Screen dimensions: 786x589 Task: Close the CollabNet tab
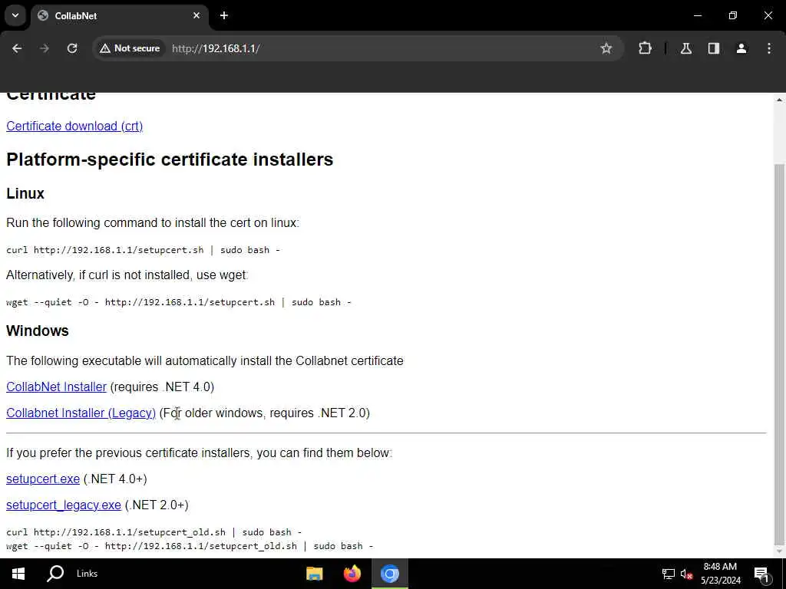pos(196,15)
